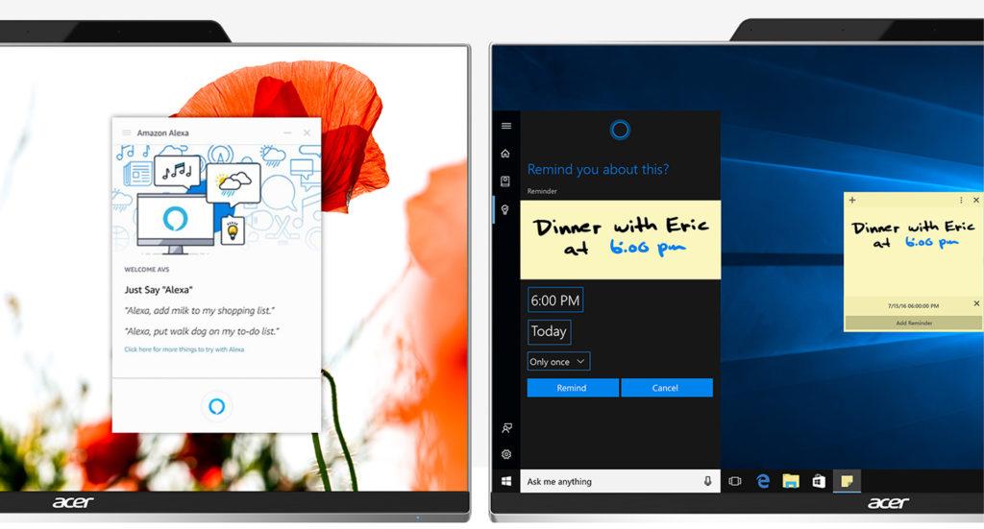Open Cortana Settings gear icon
Screen dimensions: 984x529
506,454
